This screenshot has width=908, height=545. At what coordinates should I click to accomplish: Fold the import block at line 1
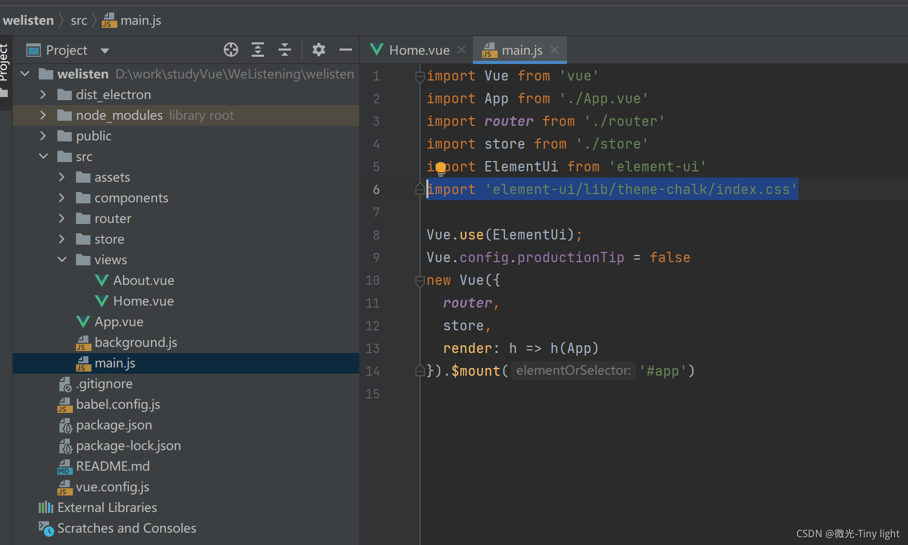[420, 76]
